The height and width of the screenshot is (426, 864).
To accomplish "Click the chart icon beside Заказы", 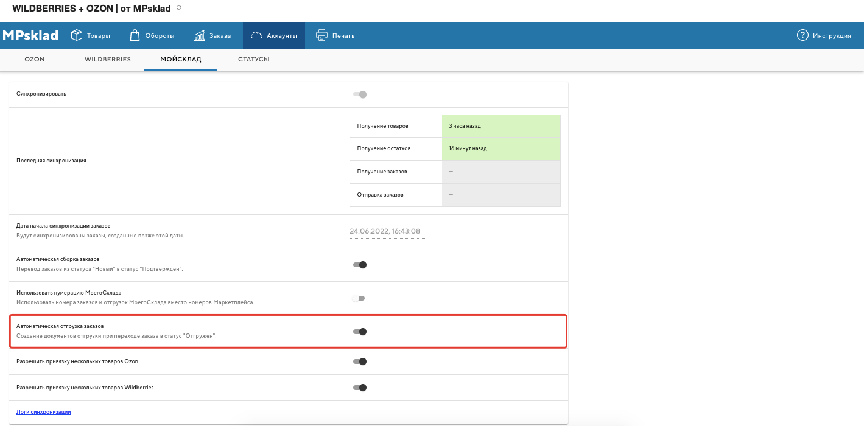I will (199, 35).
